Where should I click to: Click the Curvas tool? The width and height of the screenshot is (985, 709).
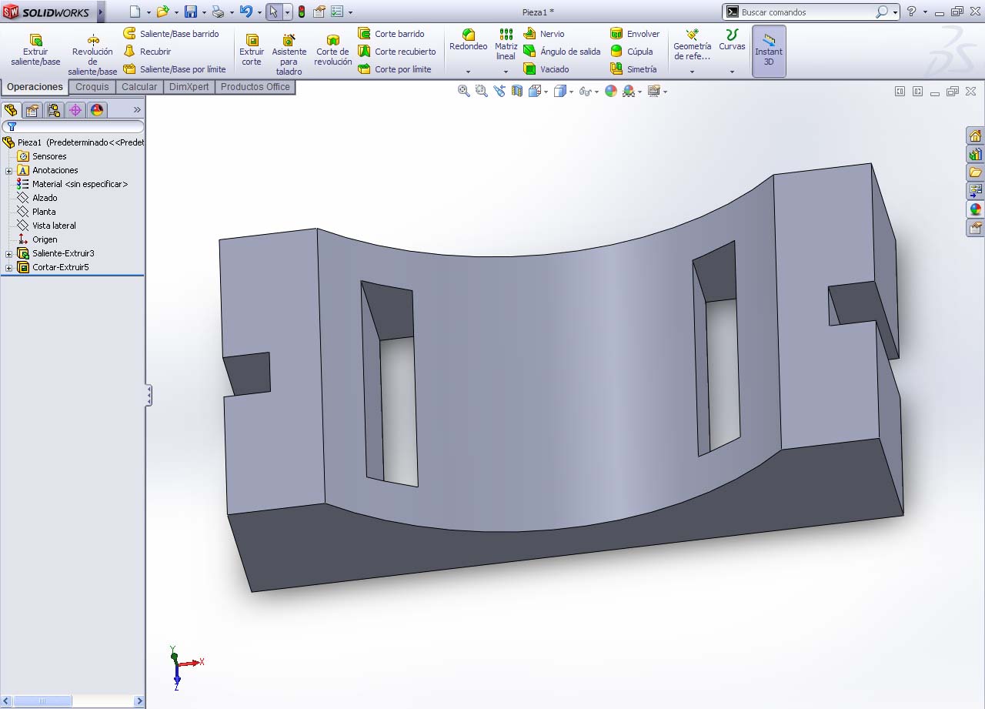[732, 41]
